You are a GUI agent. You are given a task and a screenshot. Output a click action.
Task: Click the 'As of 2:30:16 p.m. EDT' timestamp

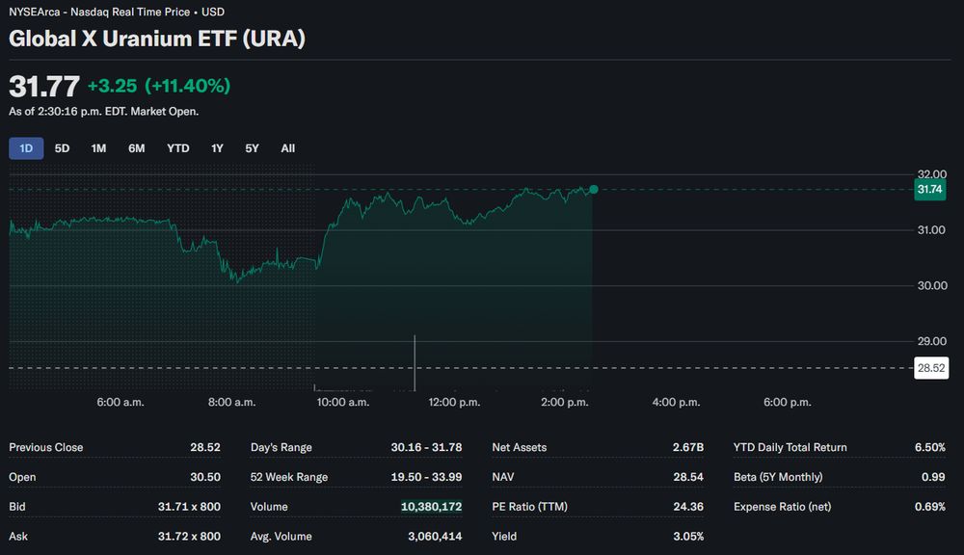(103, 111)
